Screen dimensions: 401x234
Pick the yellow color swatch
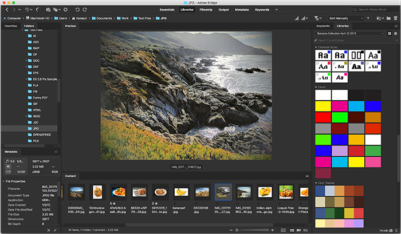click(323, 106)
